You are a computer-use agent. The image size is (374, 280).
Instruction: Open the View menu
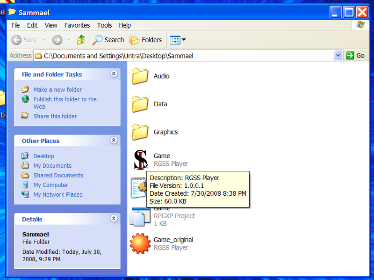(51, 25)
